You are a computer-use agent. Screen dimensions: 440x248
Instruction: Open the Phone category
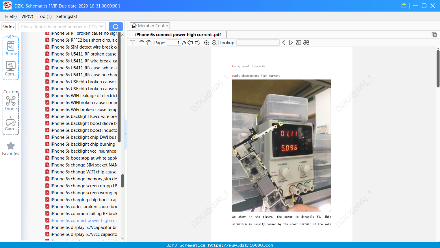coord(11,49)
